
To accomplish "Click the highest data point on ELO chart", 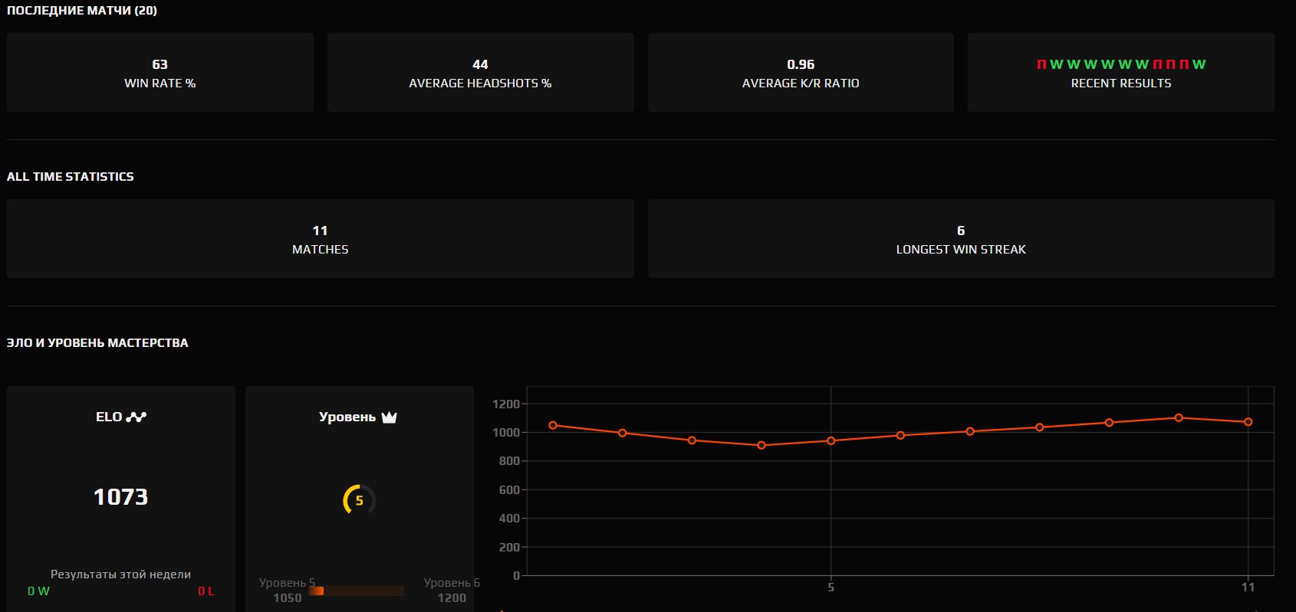I will pyautogui.click(x=1179, y=417).
